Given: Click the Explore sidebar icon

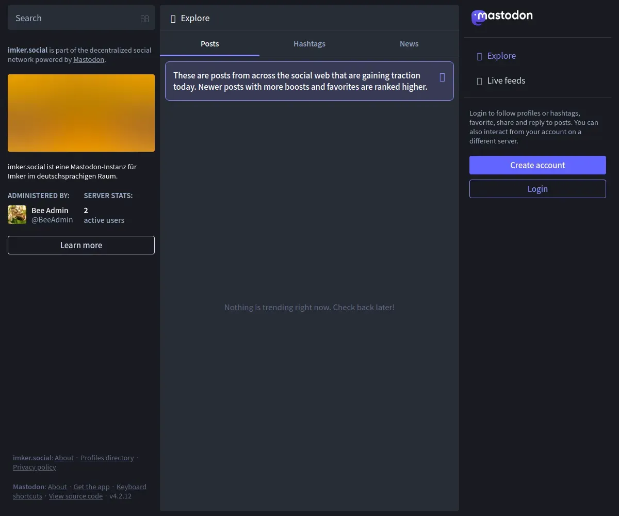Looking at the screenshot, I should click(479, 56).
